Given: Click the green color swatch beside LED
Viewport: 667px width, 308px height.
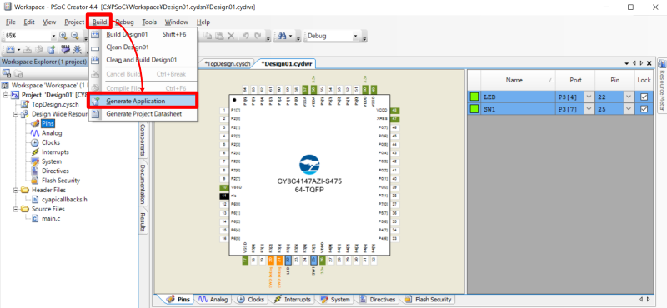Looking at the screenshot, I should (474, 97).
